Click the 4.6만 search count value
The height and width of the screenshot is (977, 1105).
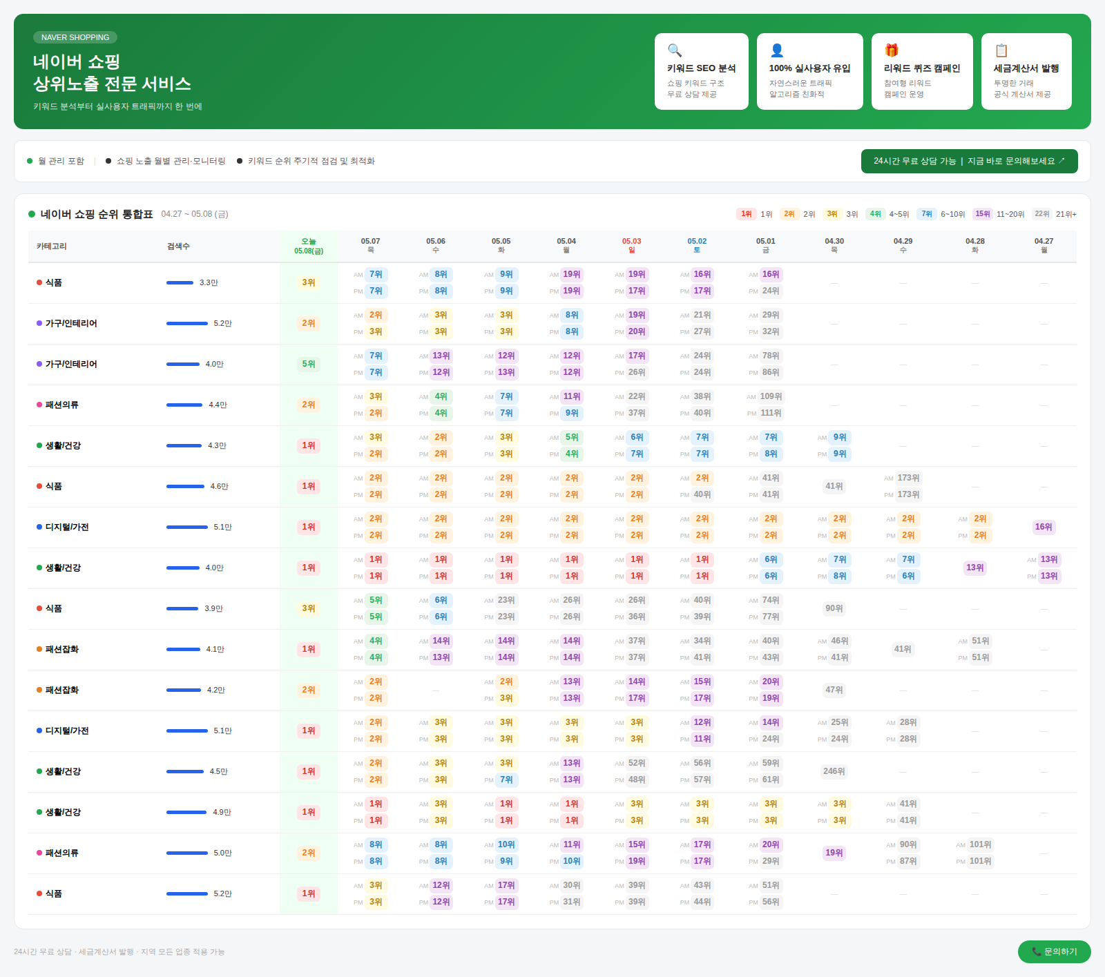click(219, 486)
